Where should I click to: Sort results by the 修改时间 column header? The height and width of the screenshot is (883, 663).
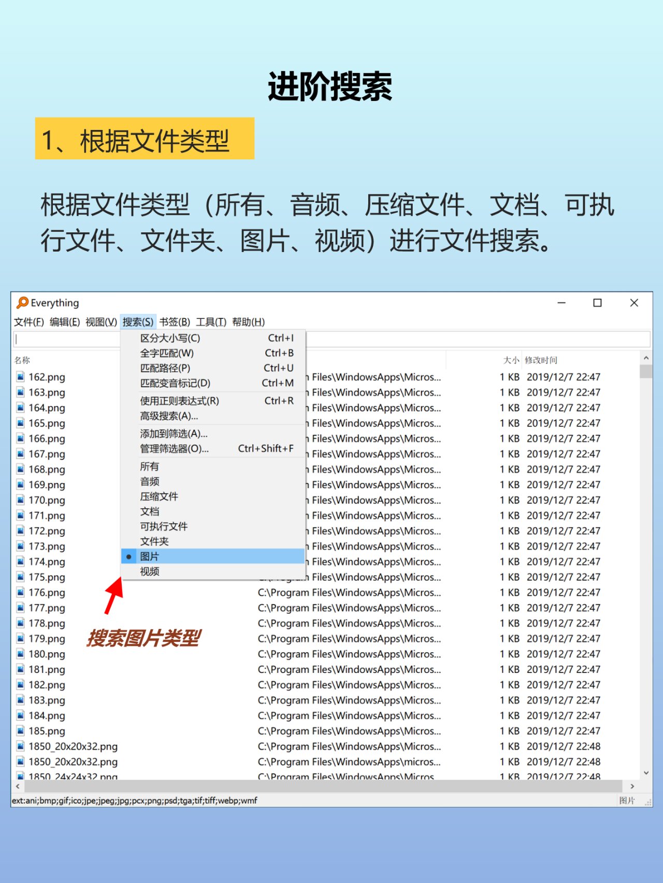tap(541, 360)
